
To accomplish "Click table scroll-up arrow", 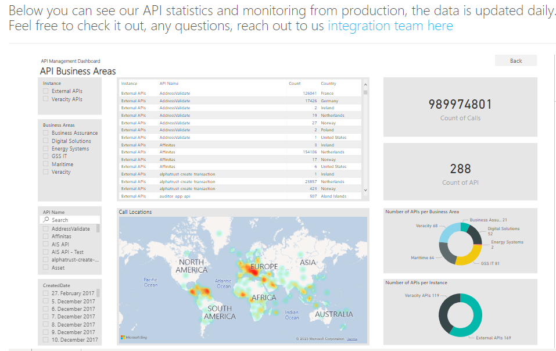I will tap(365, 84).
